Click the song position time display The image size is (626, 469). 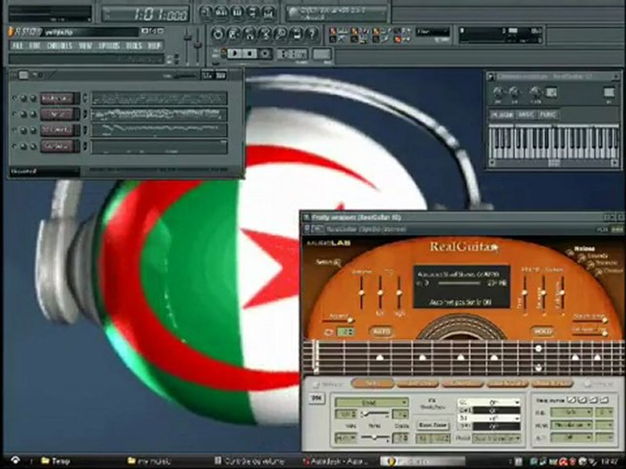coord(145,14)
